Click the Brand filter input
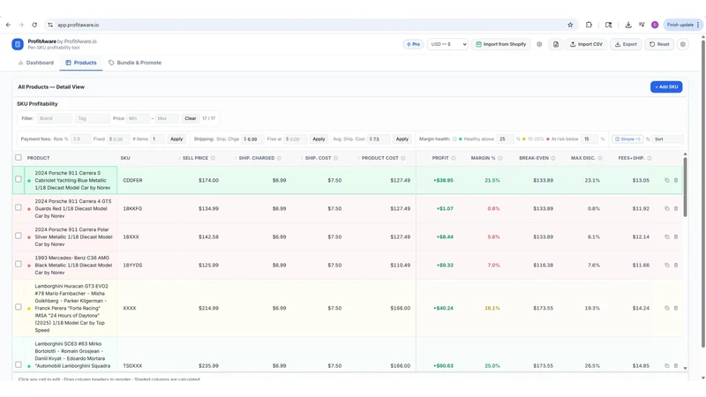Screen dimensions: 706x397 [54, 118]
